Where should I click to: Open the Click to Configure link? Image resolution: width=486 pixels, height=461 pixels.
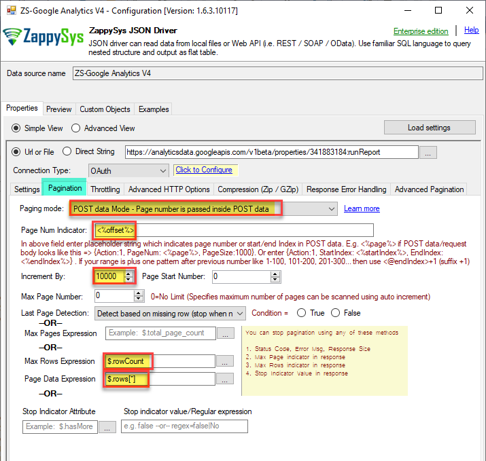tap(204, 170)
